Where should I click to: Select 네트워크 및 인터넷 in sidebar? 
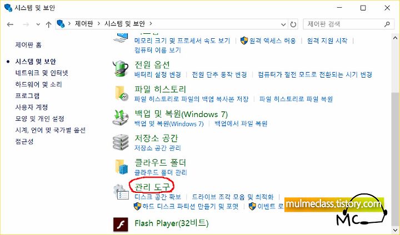[x=42, y=73]
